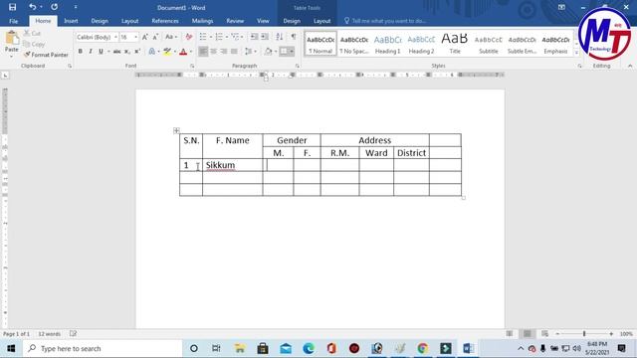Toggle Underline formatting
Screen dimensions: 637x358
101,51
